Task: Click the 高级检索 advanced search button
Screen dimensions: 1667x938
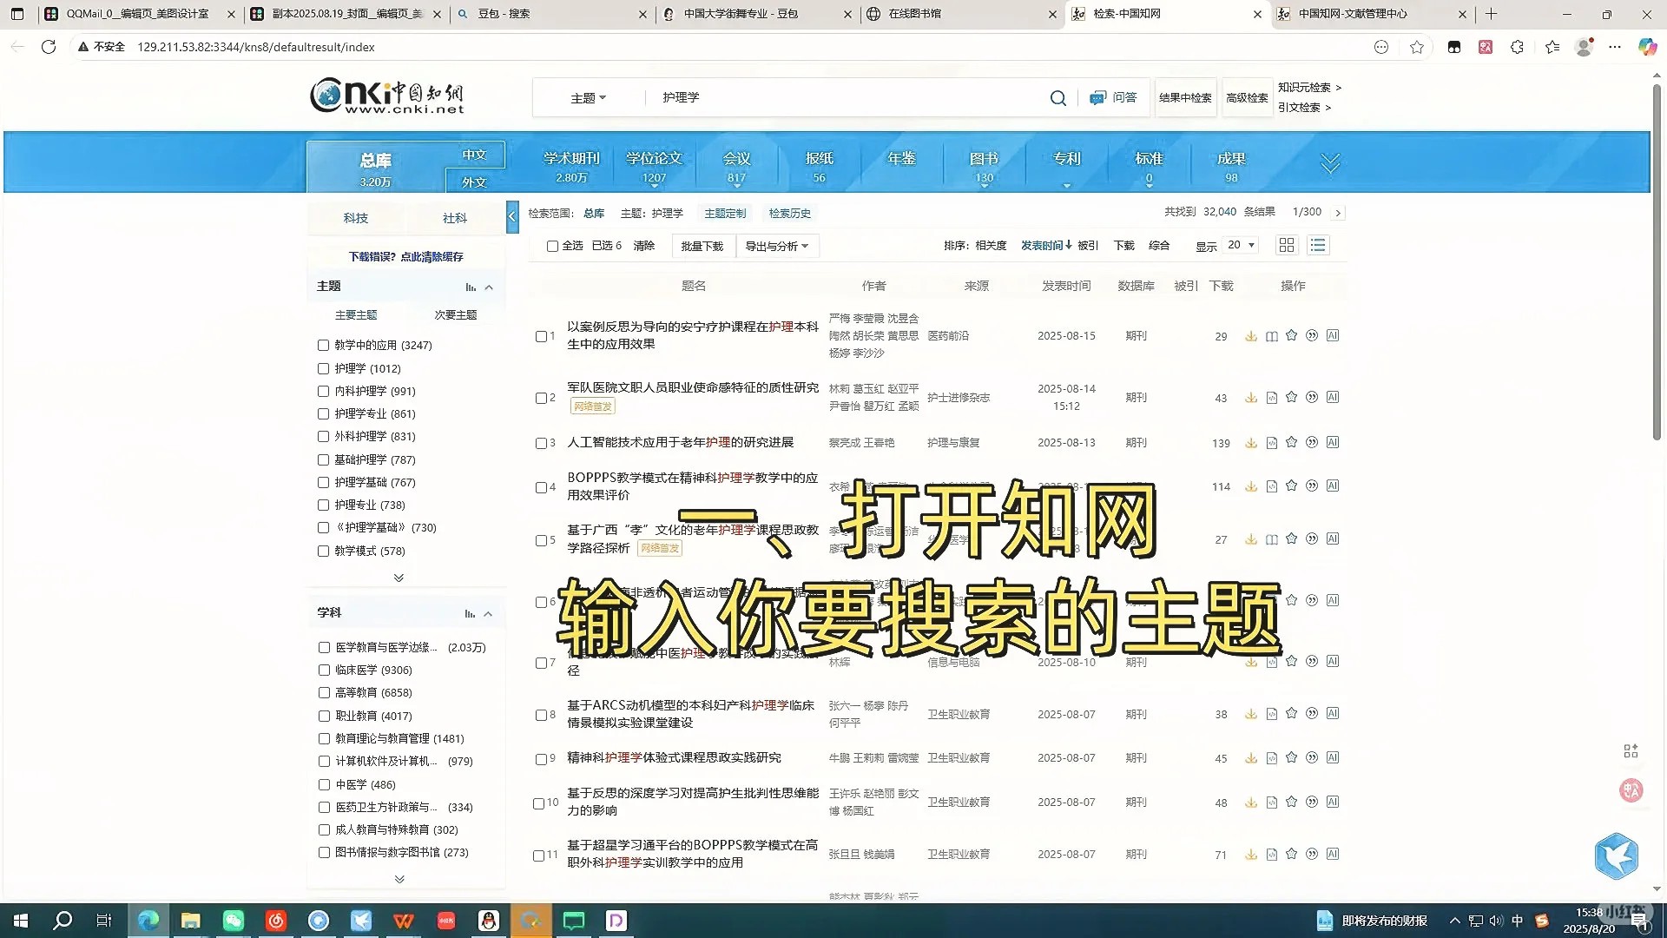Action: pos(1247,97)
